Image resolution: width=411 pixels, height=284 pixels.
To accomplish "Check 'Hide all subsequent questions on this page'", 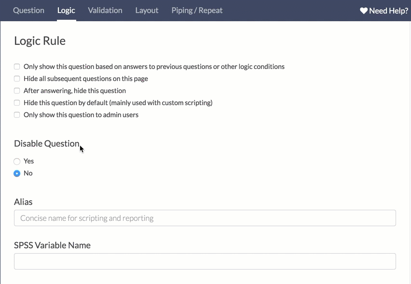I will [17, 79].
